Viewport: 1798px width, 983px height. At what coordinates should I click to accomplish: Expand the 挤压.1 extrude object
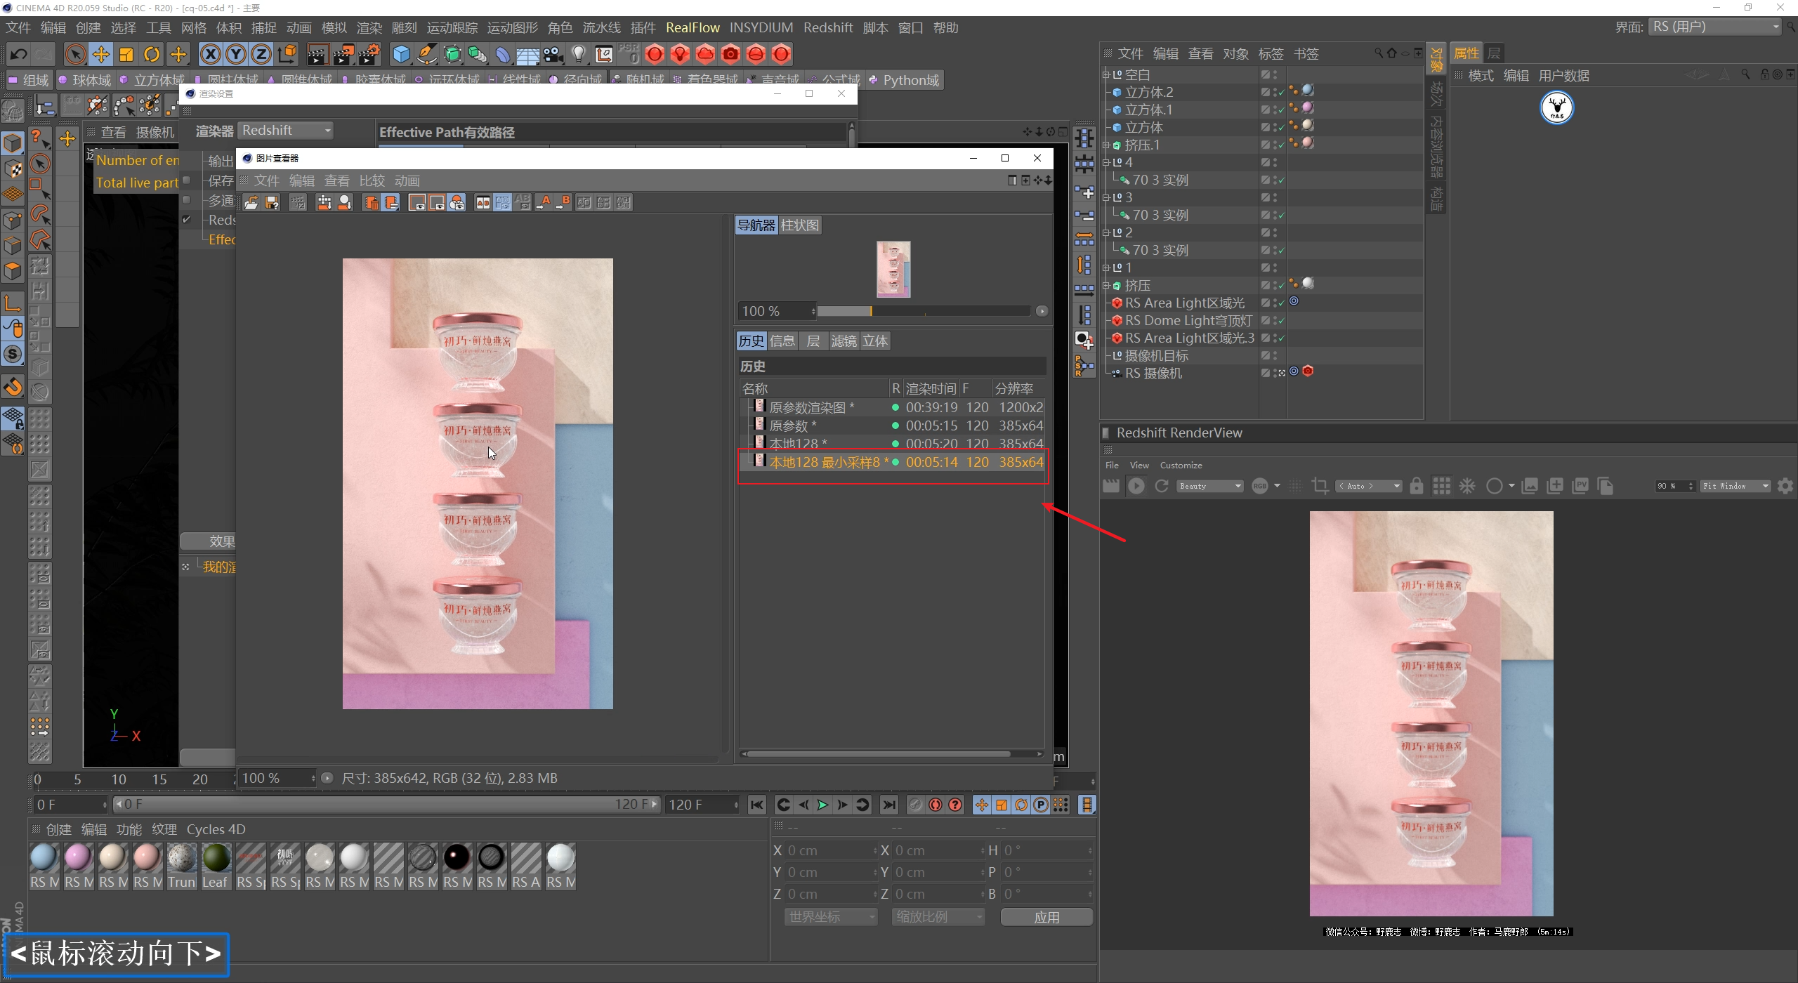[x=1105, y=145]
